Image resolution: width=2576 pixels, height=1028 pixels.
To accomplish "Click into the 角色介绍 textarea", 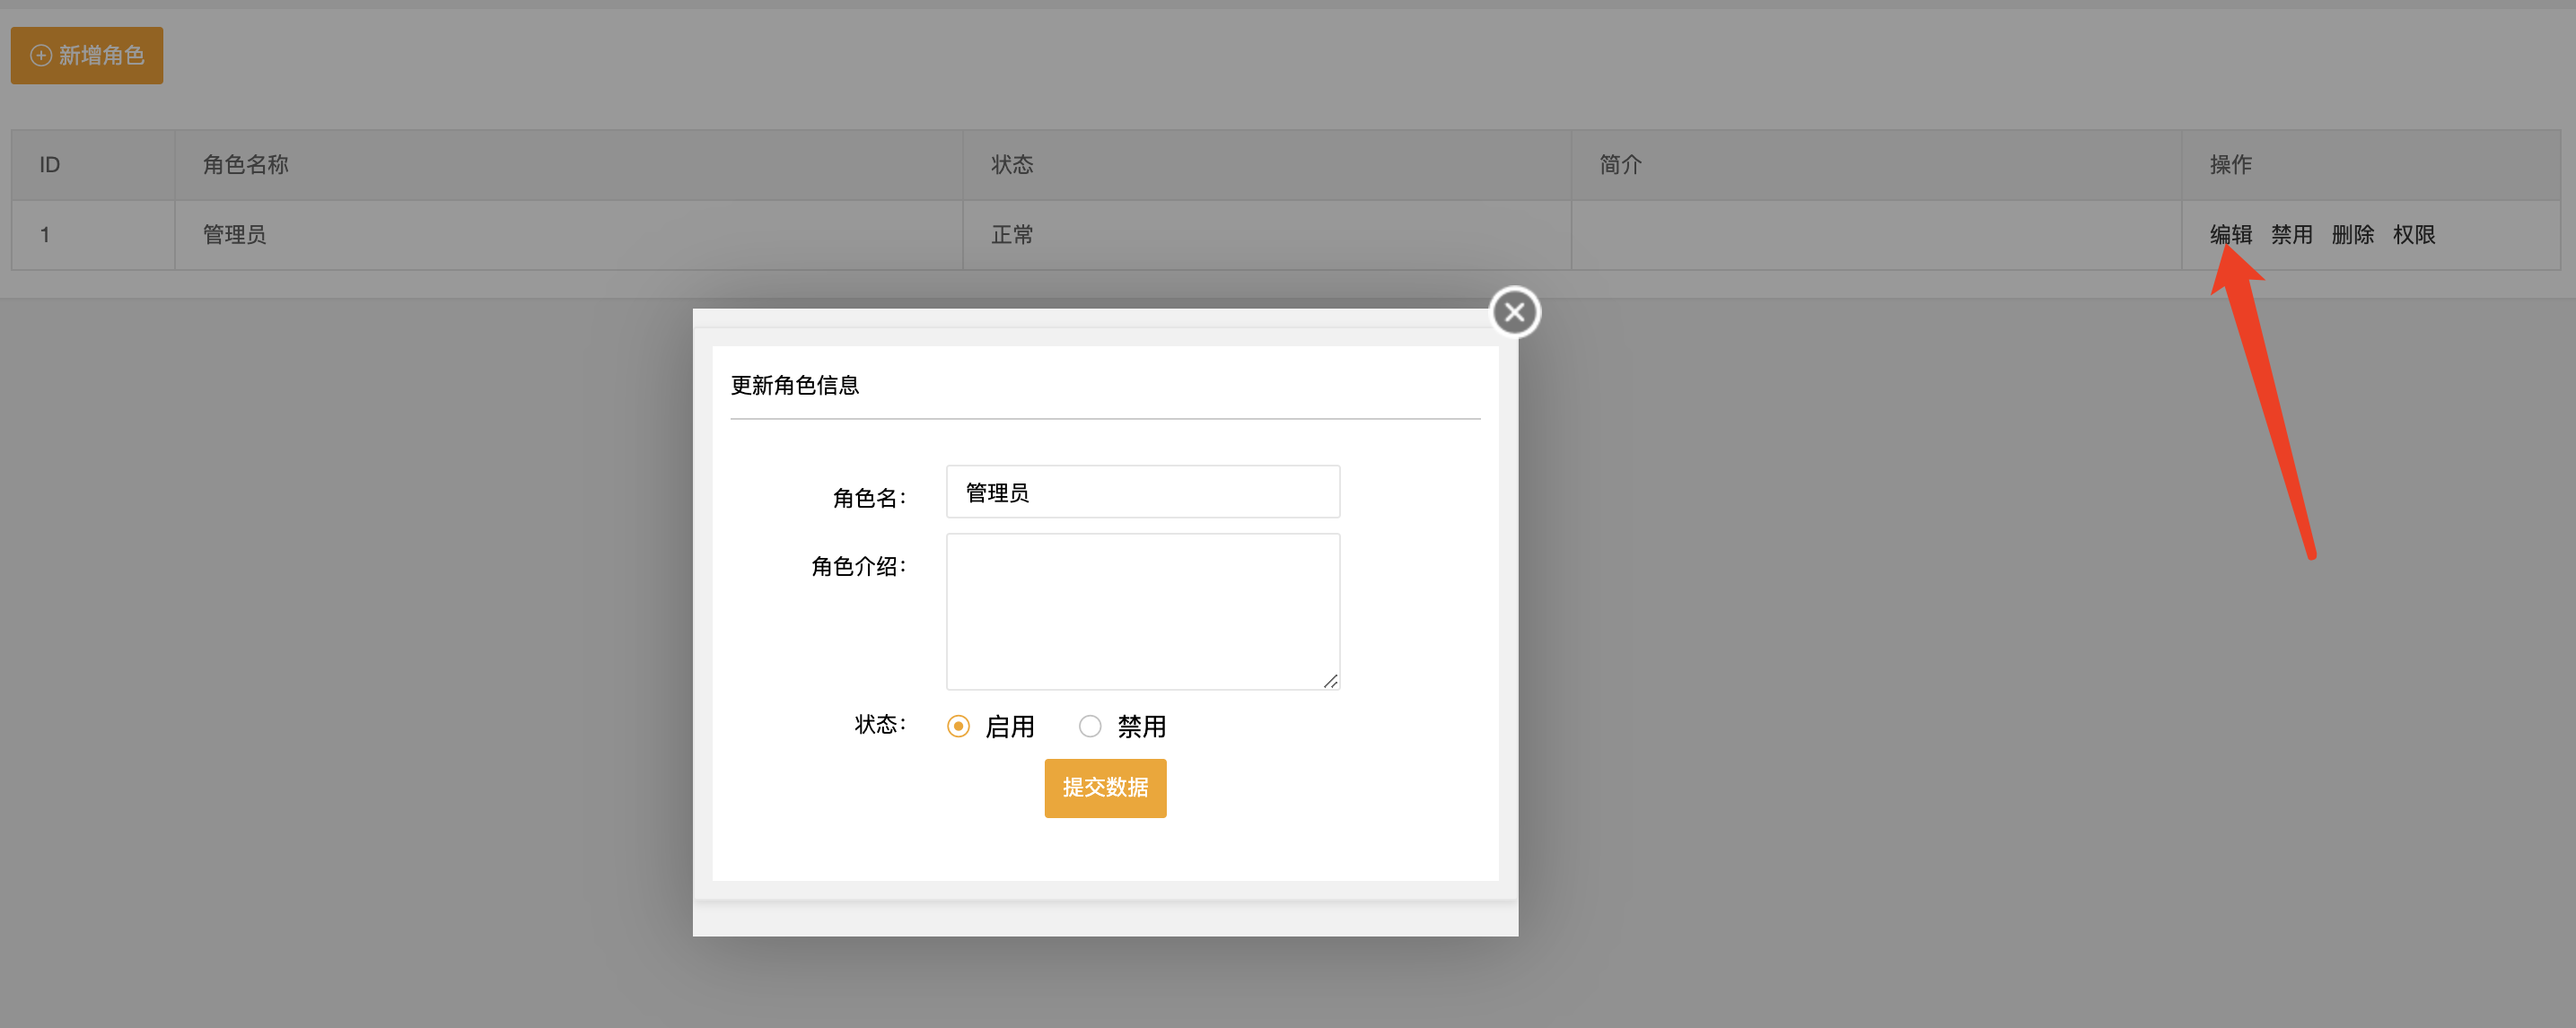I will (x=1143, y=612).
